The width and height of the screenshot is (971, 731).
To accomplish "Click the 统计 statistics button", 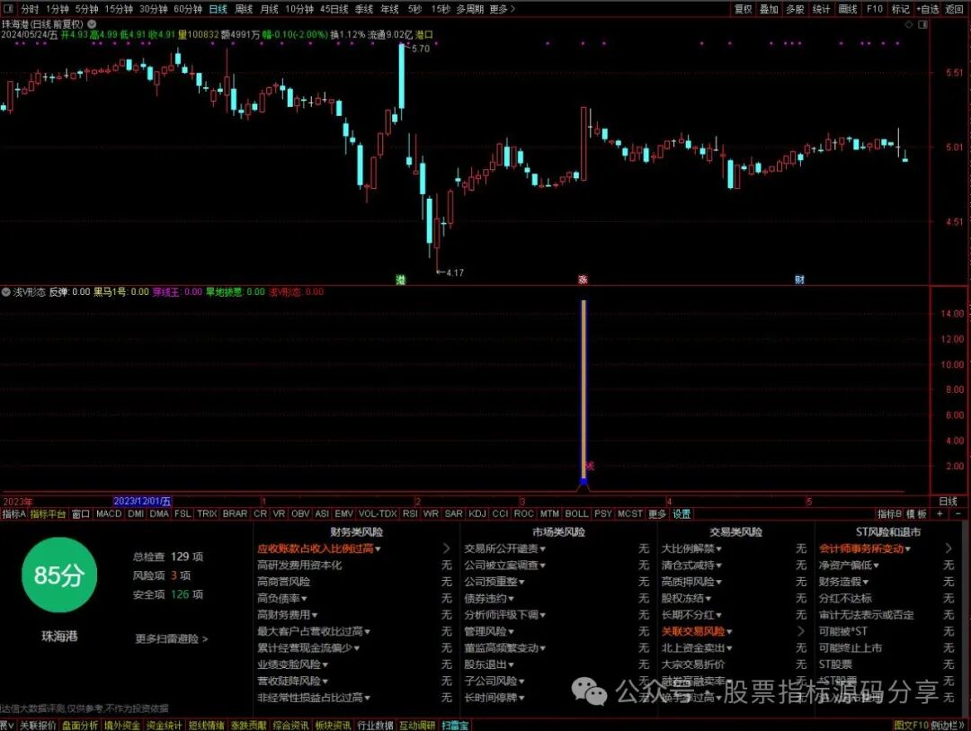I will click(x=821, y=9).
